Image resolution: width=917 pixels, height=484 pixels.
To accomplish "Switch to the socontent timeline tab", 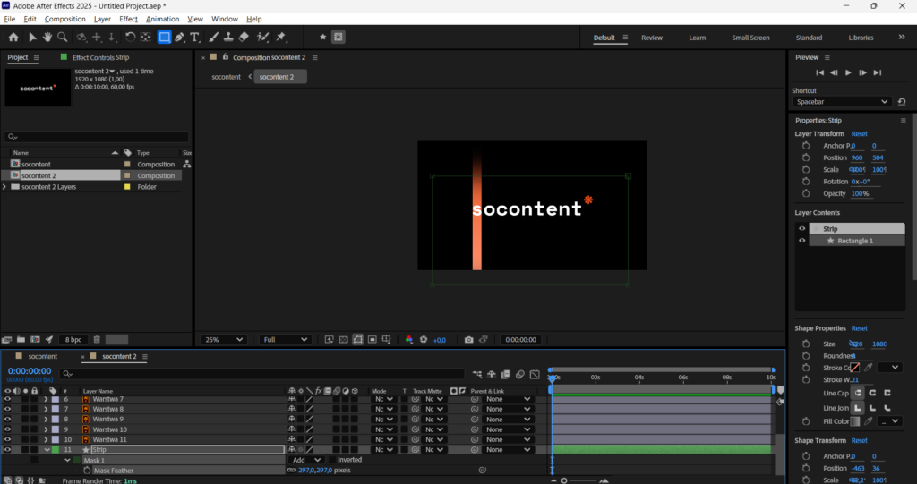I will tap(43, 357).
